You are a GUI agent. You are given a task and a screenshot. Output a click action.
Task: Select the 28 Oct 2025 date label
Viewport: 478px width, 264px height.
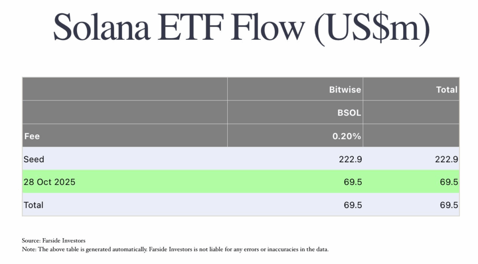coord(49,182)
